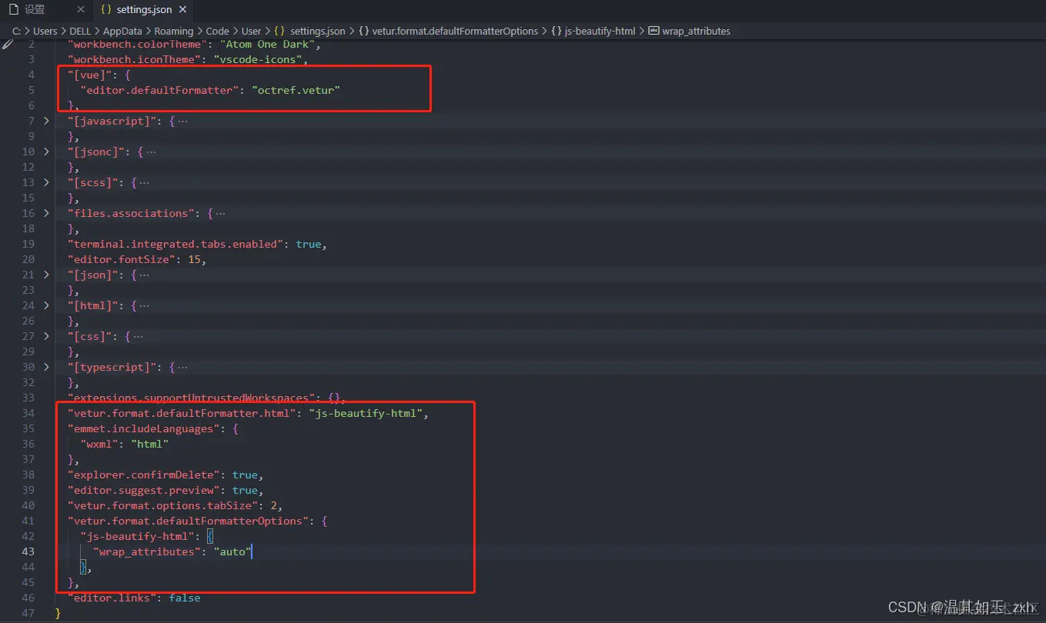Click the "editor.defaultFormatter" key
1046x623 pixels.
159,90
